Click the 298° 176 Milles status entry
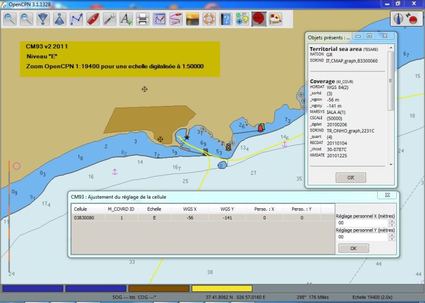The image size is (425, 303). [312, 297]
